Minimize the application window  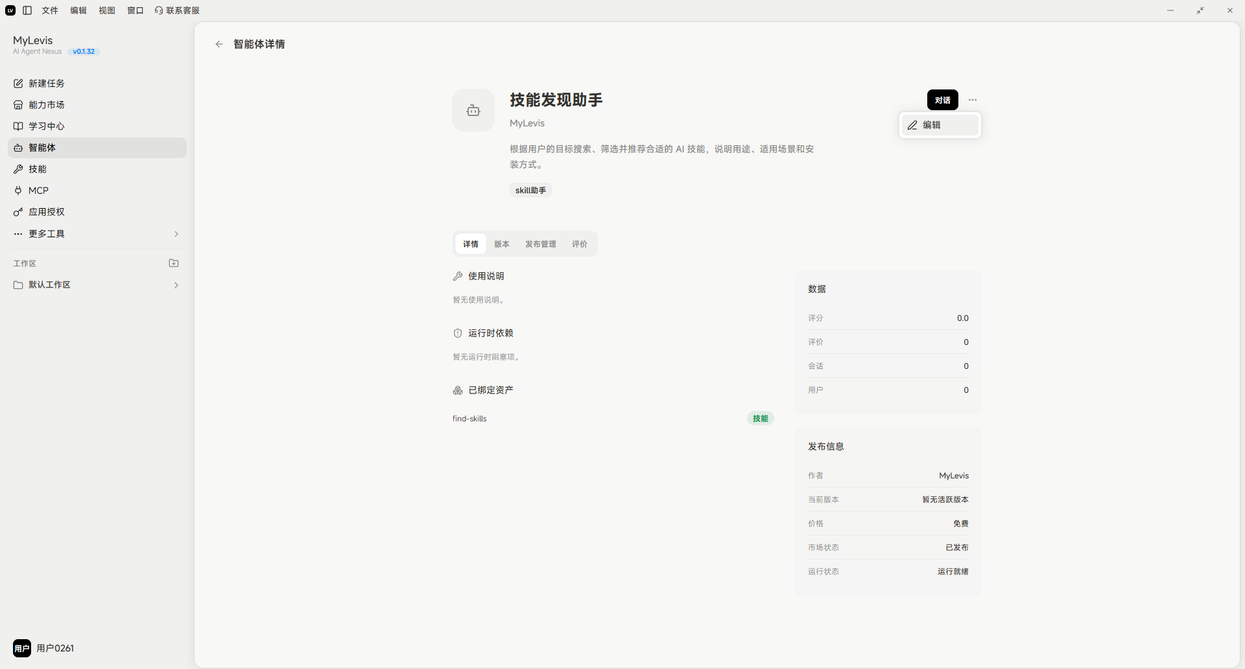pyautogui.click(x=1170, y=10)
